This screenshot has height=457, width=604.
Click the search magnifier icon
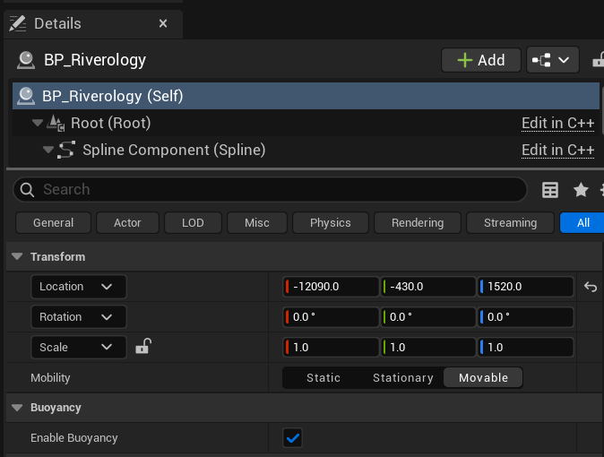(x=27, y=190)
